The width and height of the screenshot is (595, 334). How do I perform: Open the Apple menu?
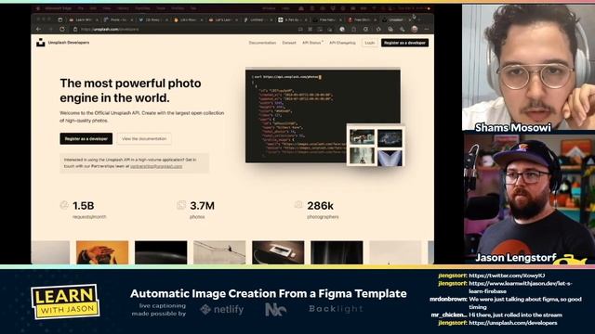point(38,8)
